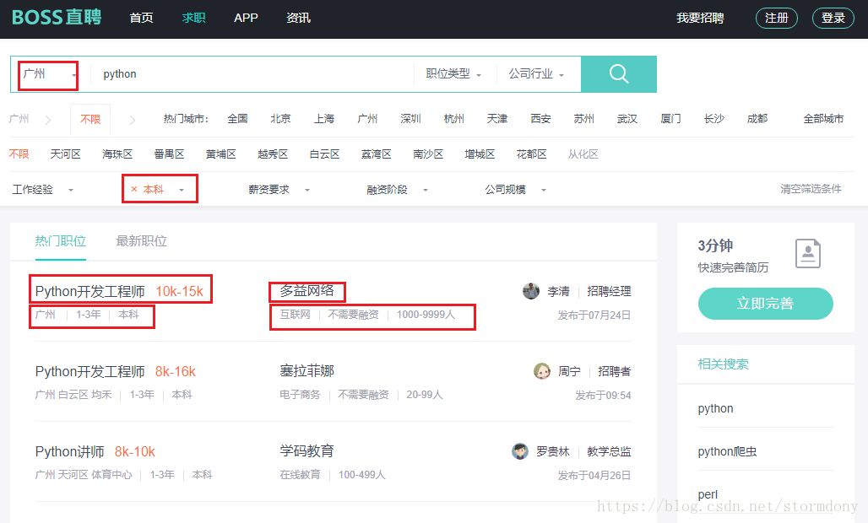This screenshot has width=868, height=523.
Task: Select 求职 in top navigation
Action: point(193,18)
